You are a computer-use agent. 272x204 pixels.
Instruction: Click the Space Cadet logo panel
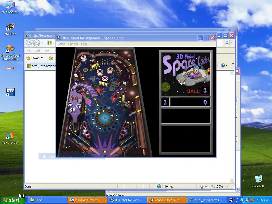pos(186,74)
